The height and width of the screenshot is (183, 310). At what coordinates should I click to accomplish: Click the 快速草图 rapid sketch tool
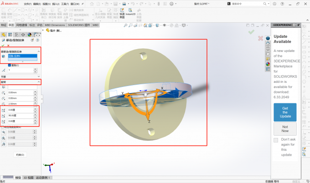point(122,13)
